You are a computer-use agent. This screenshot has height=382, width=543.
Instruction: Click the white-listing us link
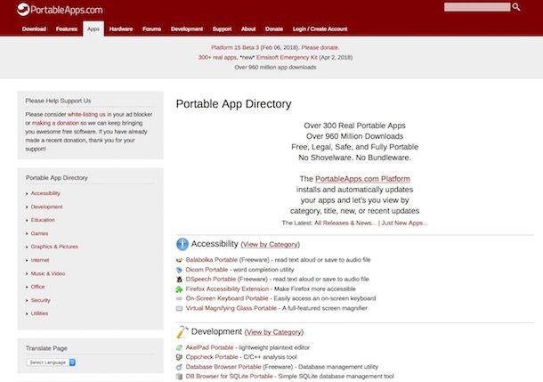[86, 114]
